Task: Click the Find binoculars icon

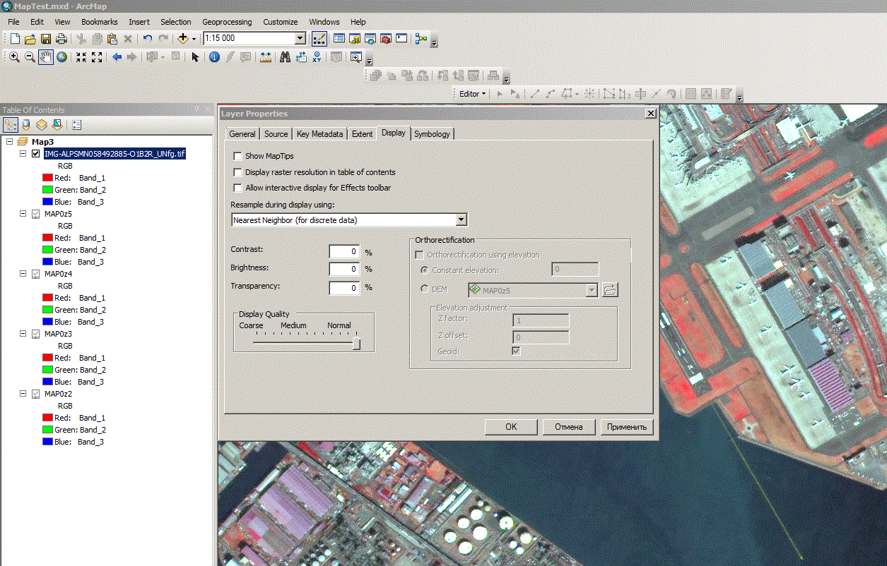Action: [x=285, y=57]
